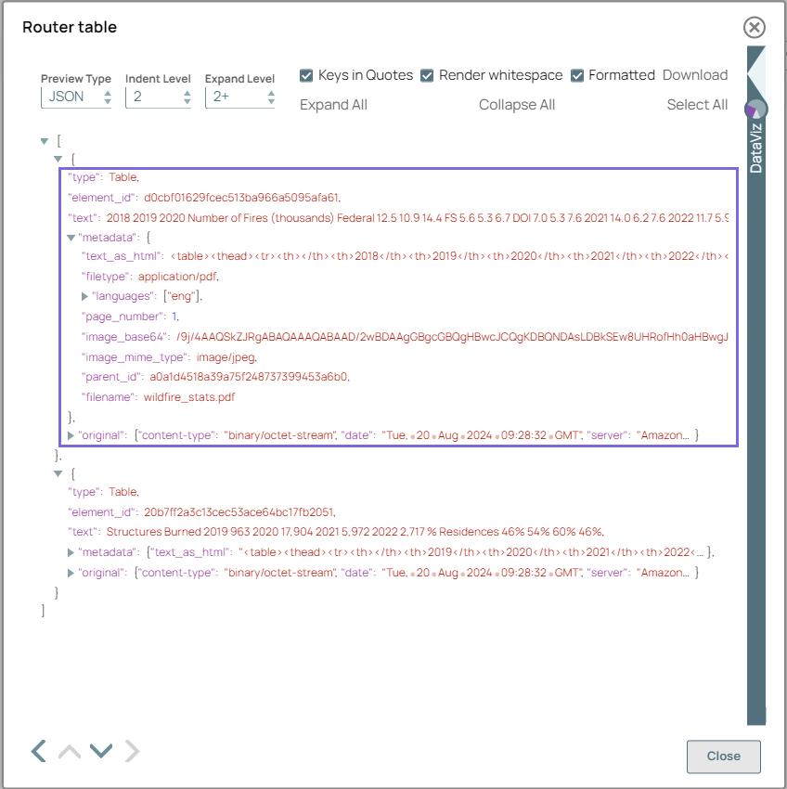787x789 pixels.
Task: Click the next-page right chevron icon
Action: coord(133,750)
